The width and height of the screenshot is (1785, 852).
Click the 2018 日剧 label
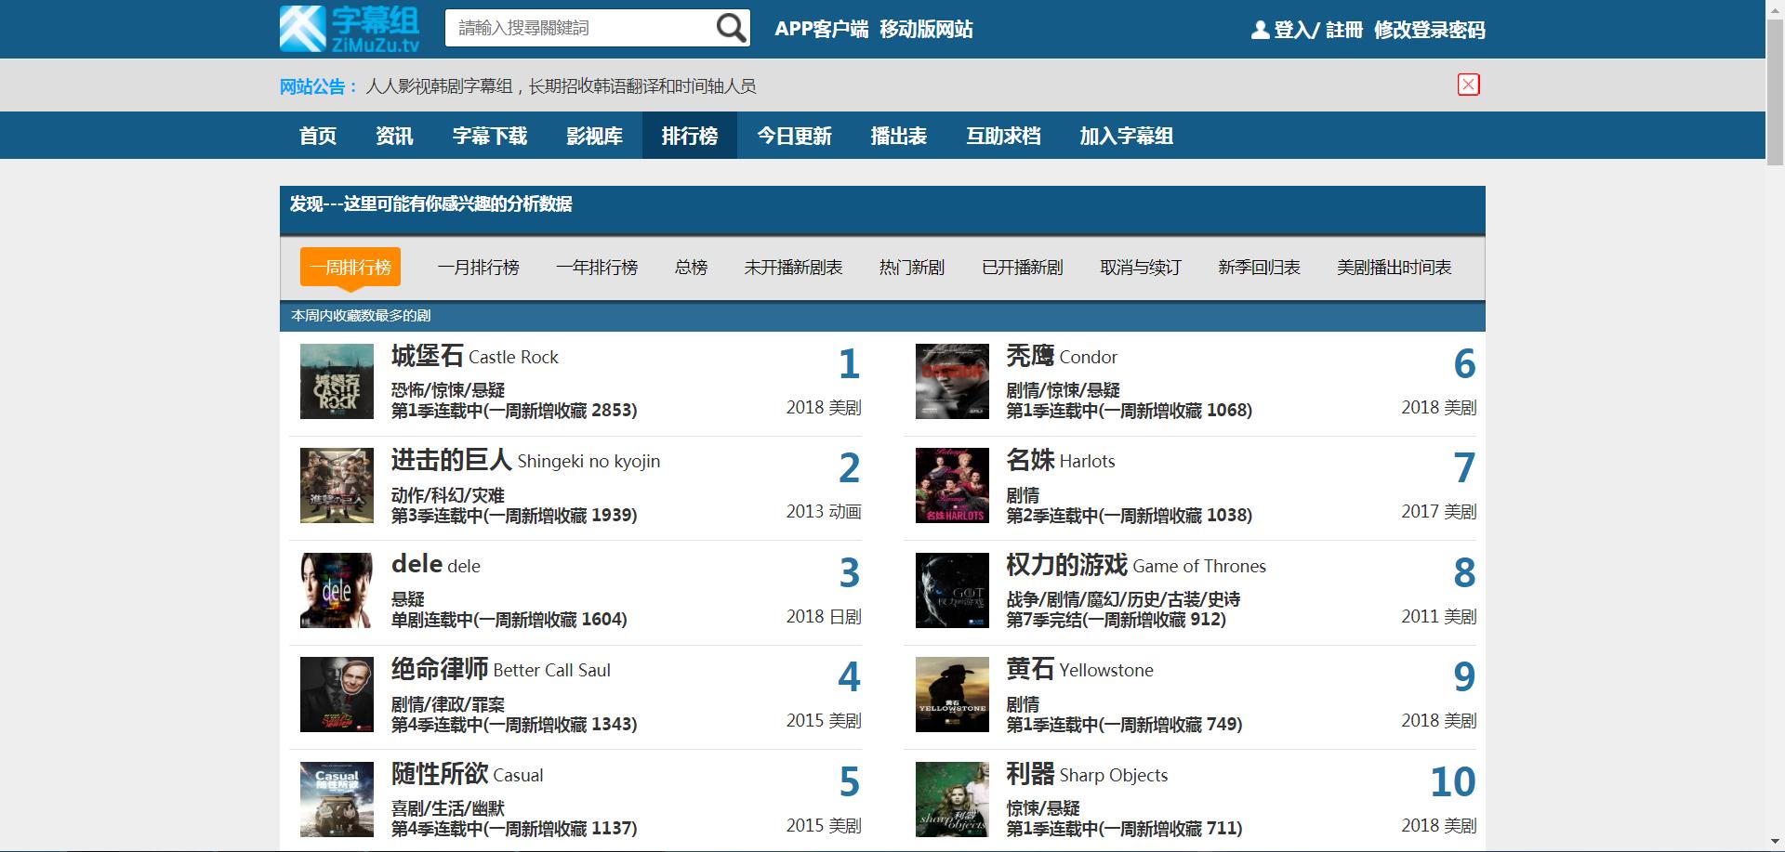tap(824, 616)
